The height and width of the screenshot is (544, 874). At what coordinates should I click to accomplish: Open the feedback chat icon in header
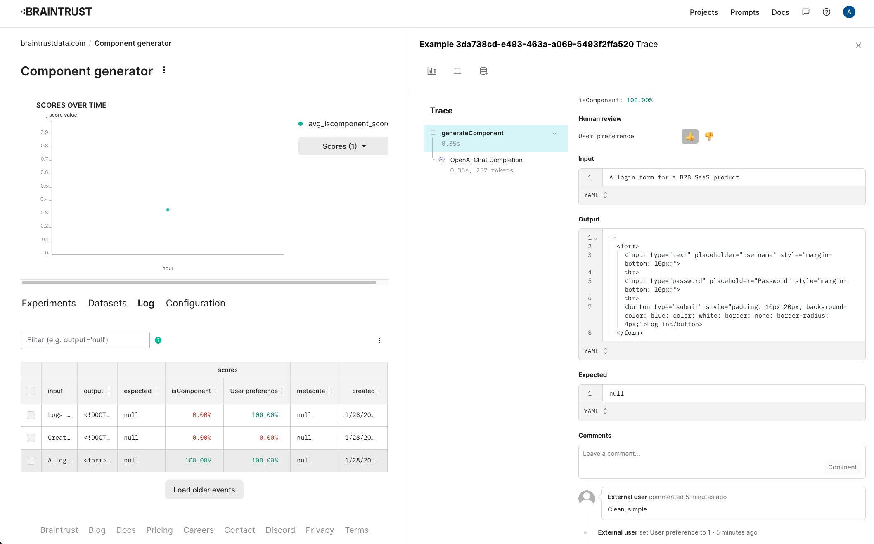tap(805, 12)
